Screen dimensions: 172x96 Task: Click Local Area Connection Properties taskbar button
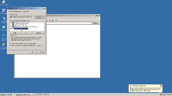[x=42, y=95]
